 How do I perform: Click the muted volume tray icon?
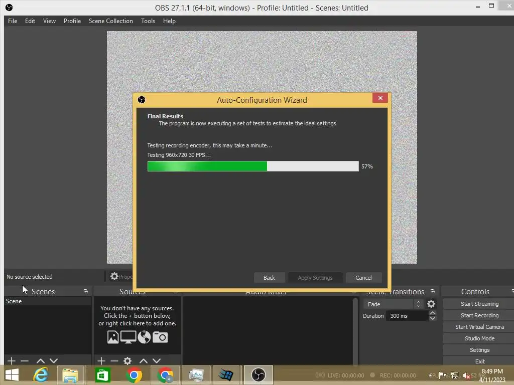[x=466, y=375]
